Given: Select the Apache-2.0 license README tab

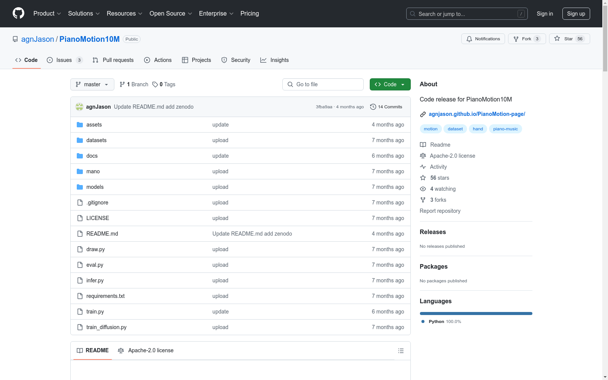Looking at the screenshot, I should click(x=146, y=350).
